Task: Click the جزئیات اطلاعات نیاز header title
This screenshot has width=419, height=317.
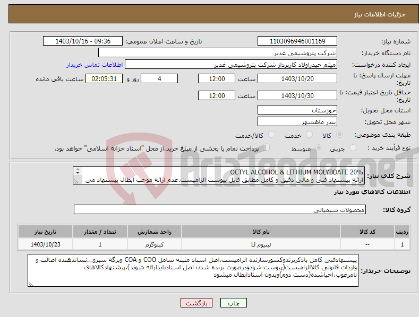Action: pyautogui.click(x=380, y=14)
